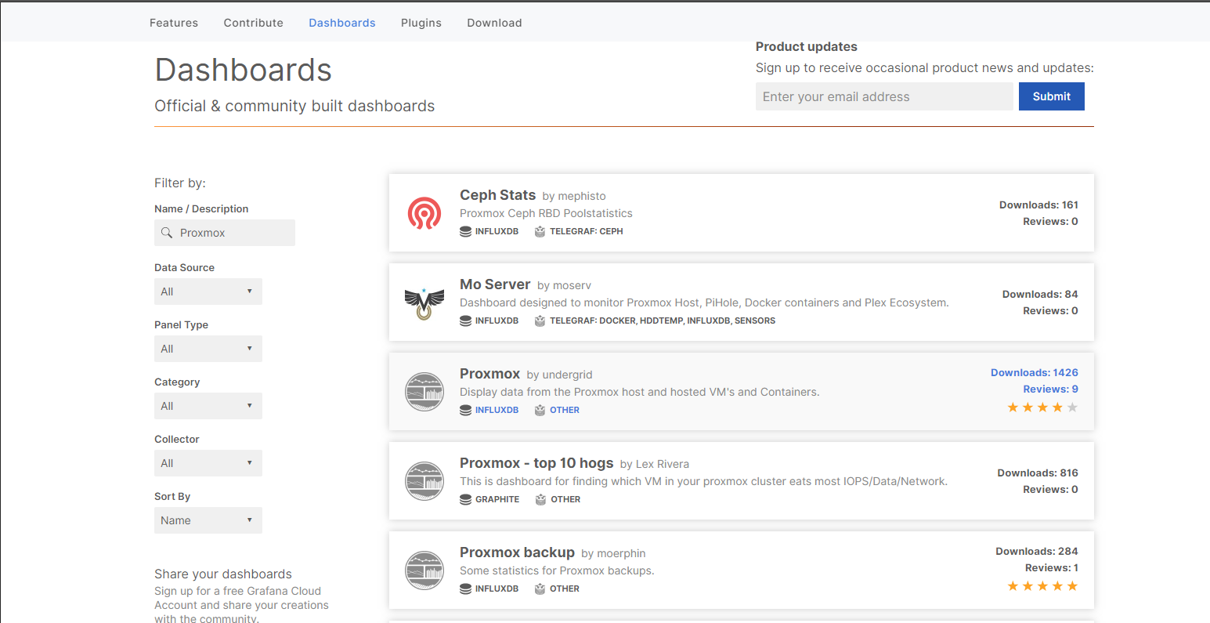1210x623 pixels.
Task: Click author name moerphin
Action: click(x=621, y=553)
